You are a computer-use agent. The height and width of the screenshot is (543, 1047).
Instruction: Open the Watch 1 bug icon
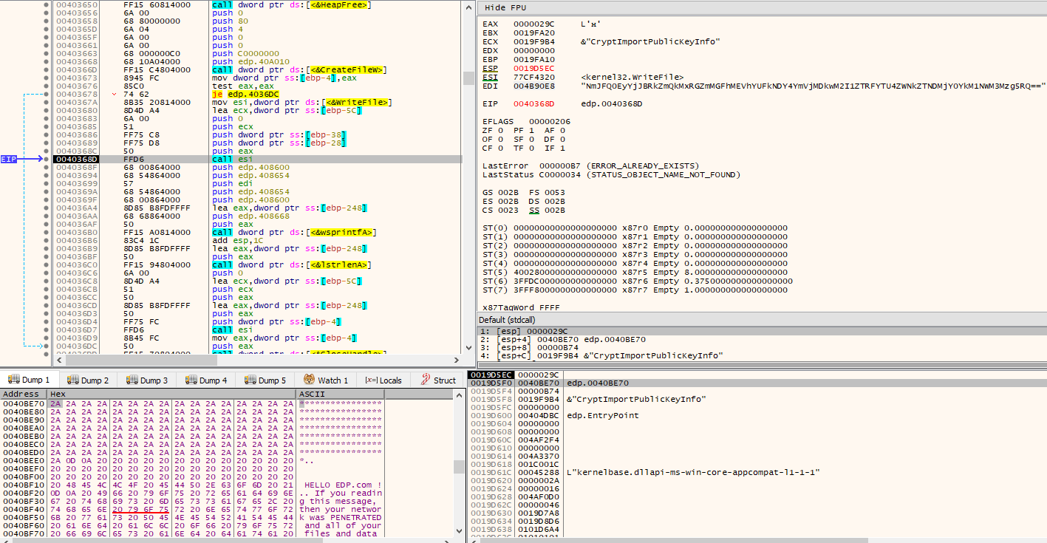[x=309, y=380]
